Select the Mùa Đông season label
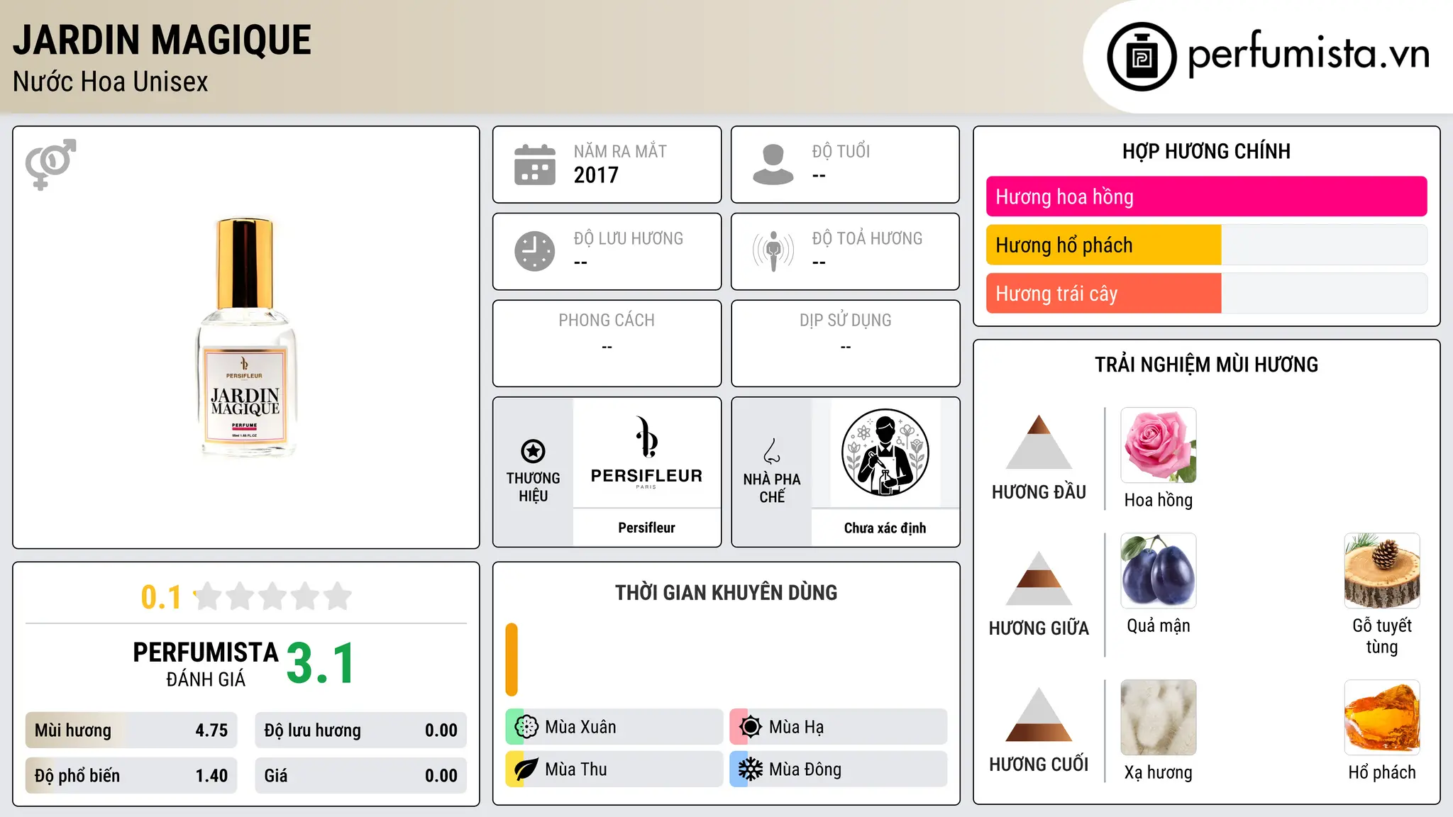This screenshot has height=817, width=1453. pos(805,769)
